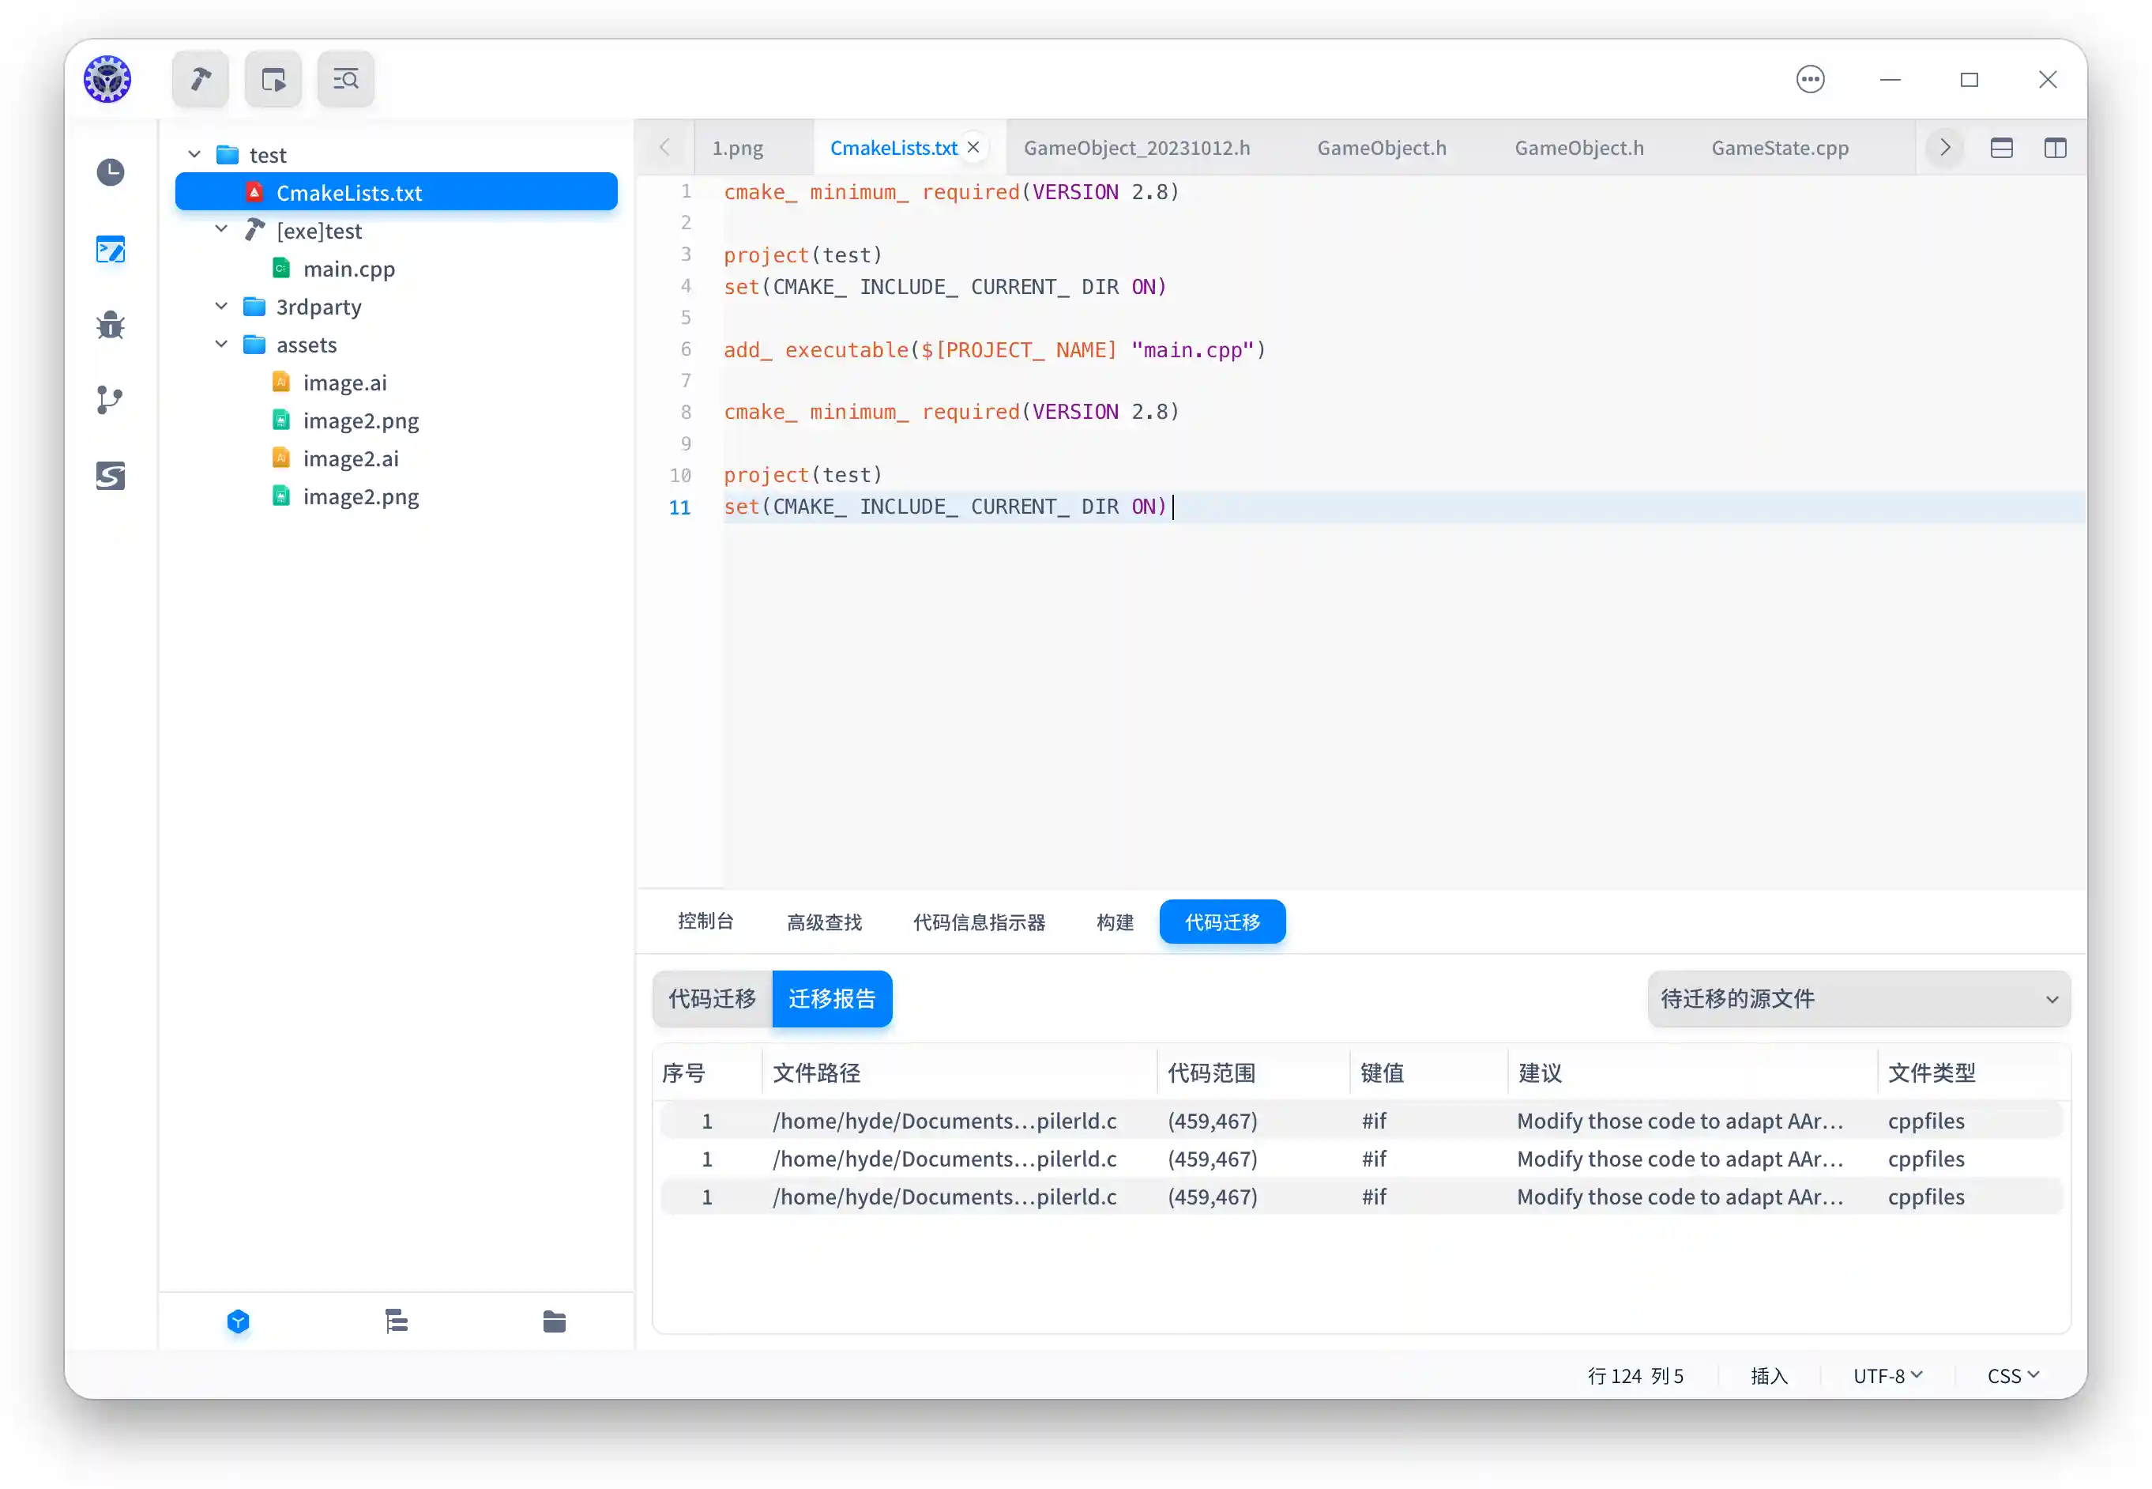Open the git branch sidebar icon
2152x1489 pixels.
[x=110, y=400]
